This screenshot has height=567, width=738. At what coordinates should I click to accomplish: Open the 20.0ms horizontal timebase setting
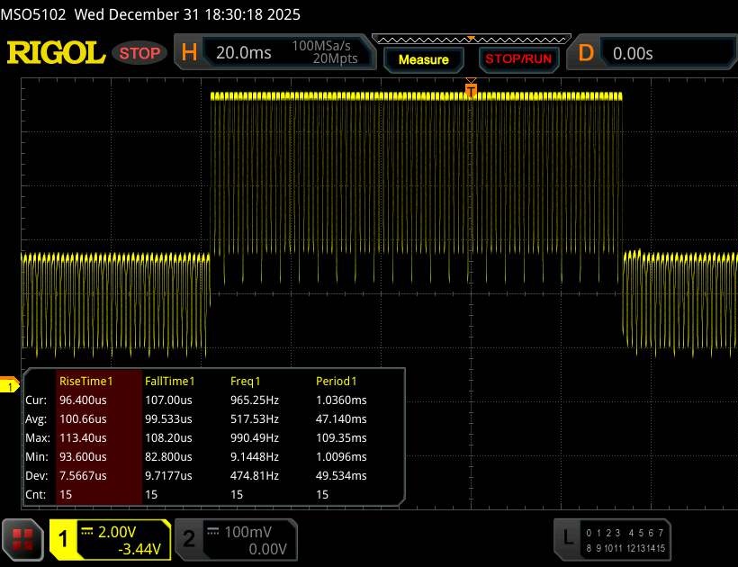tap(244, 53)
